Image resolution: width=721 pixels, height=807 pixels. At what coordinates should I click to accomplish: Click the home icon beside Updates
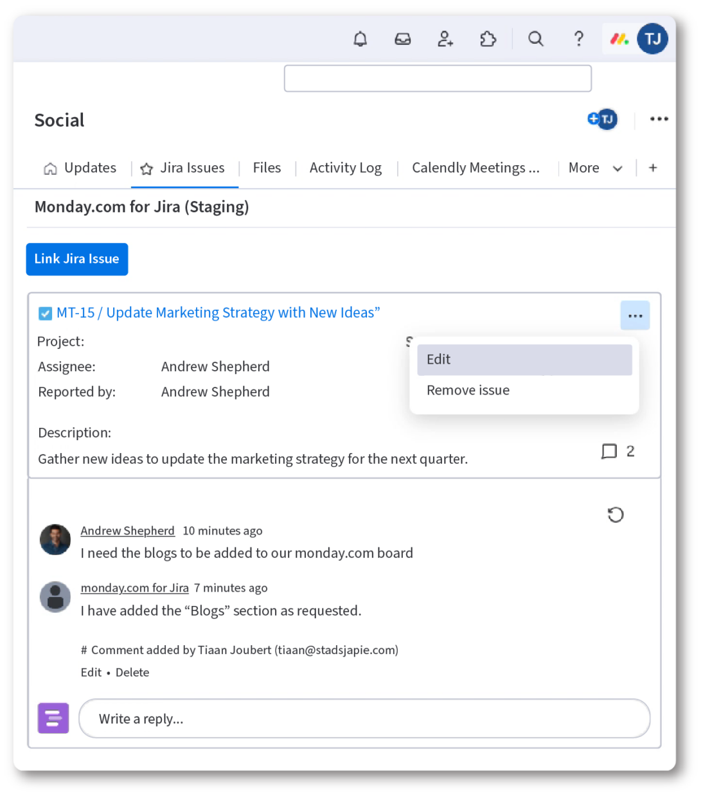50,168
